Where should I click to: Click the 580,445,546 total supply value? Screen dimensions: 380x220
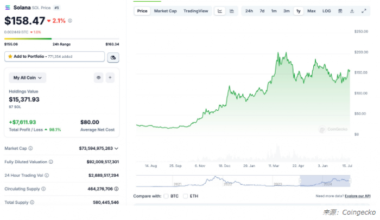106,202
